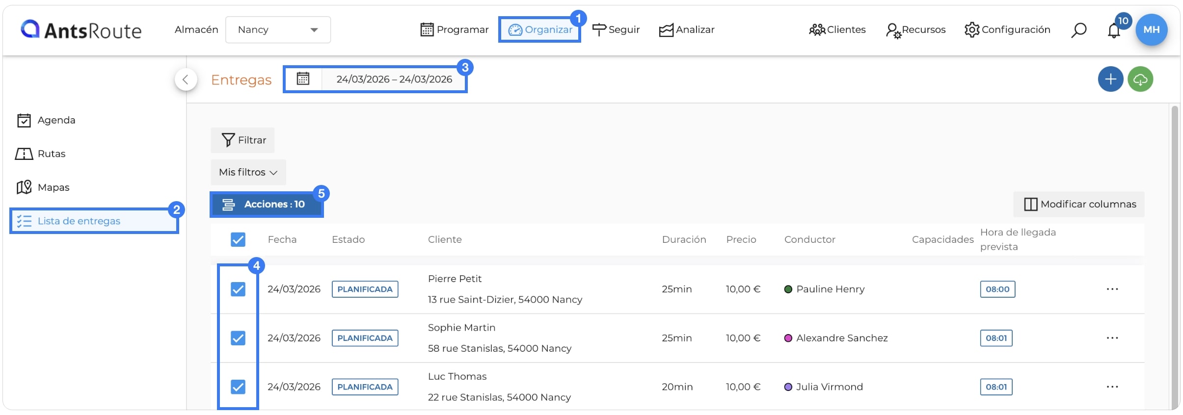Click the green cloud import button

(1140, 79)
